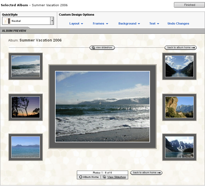The height and width of the screenshot is (186, 205).
Task: Open the Layout design menu
Action: point(76,23)
